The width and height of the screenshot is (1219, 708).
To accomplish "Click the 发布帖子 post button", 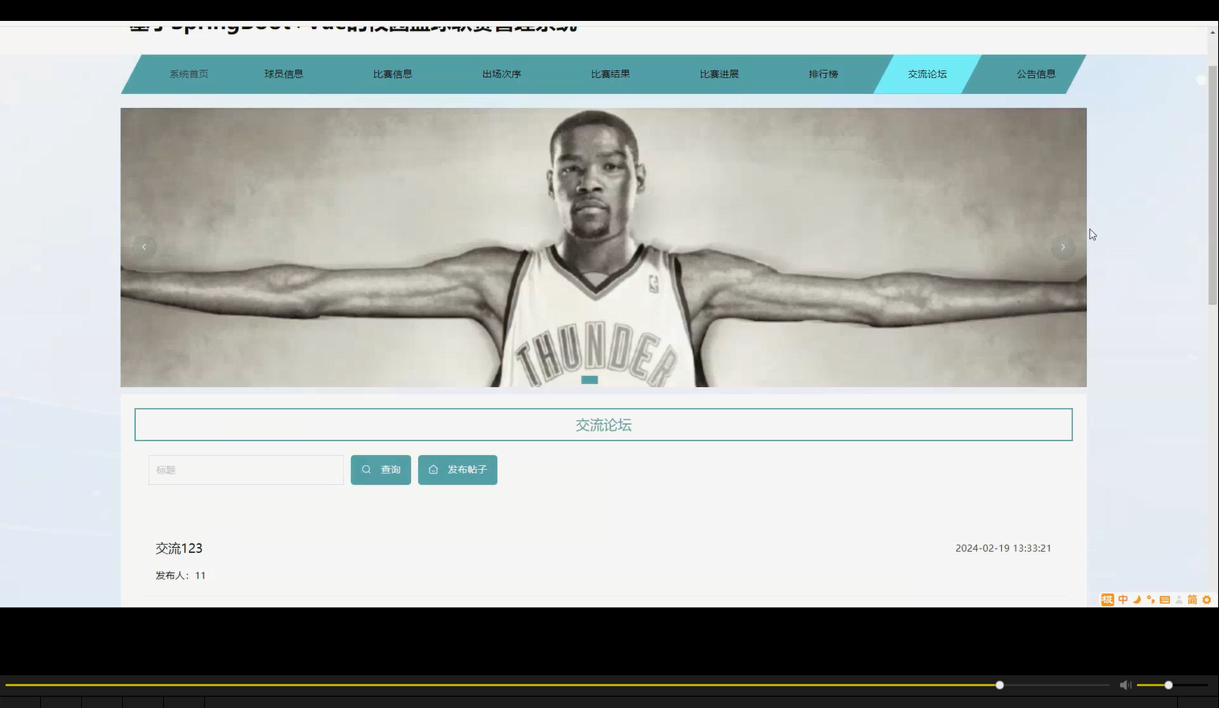I will pos(458,470).
